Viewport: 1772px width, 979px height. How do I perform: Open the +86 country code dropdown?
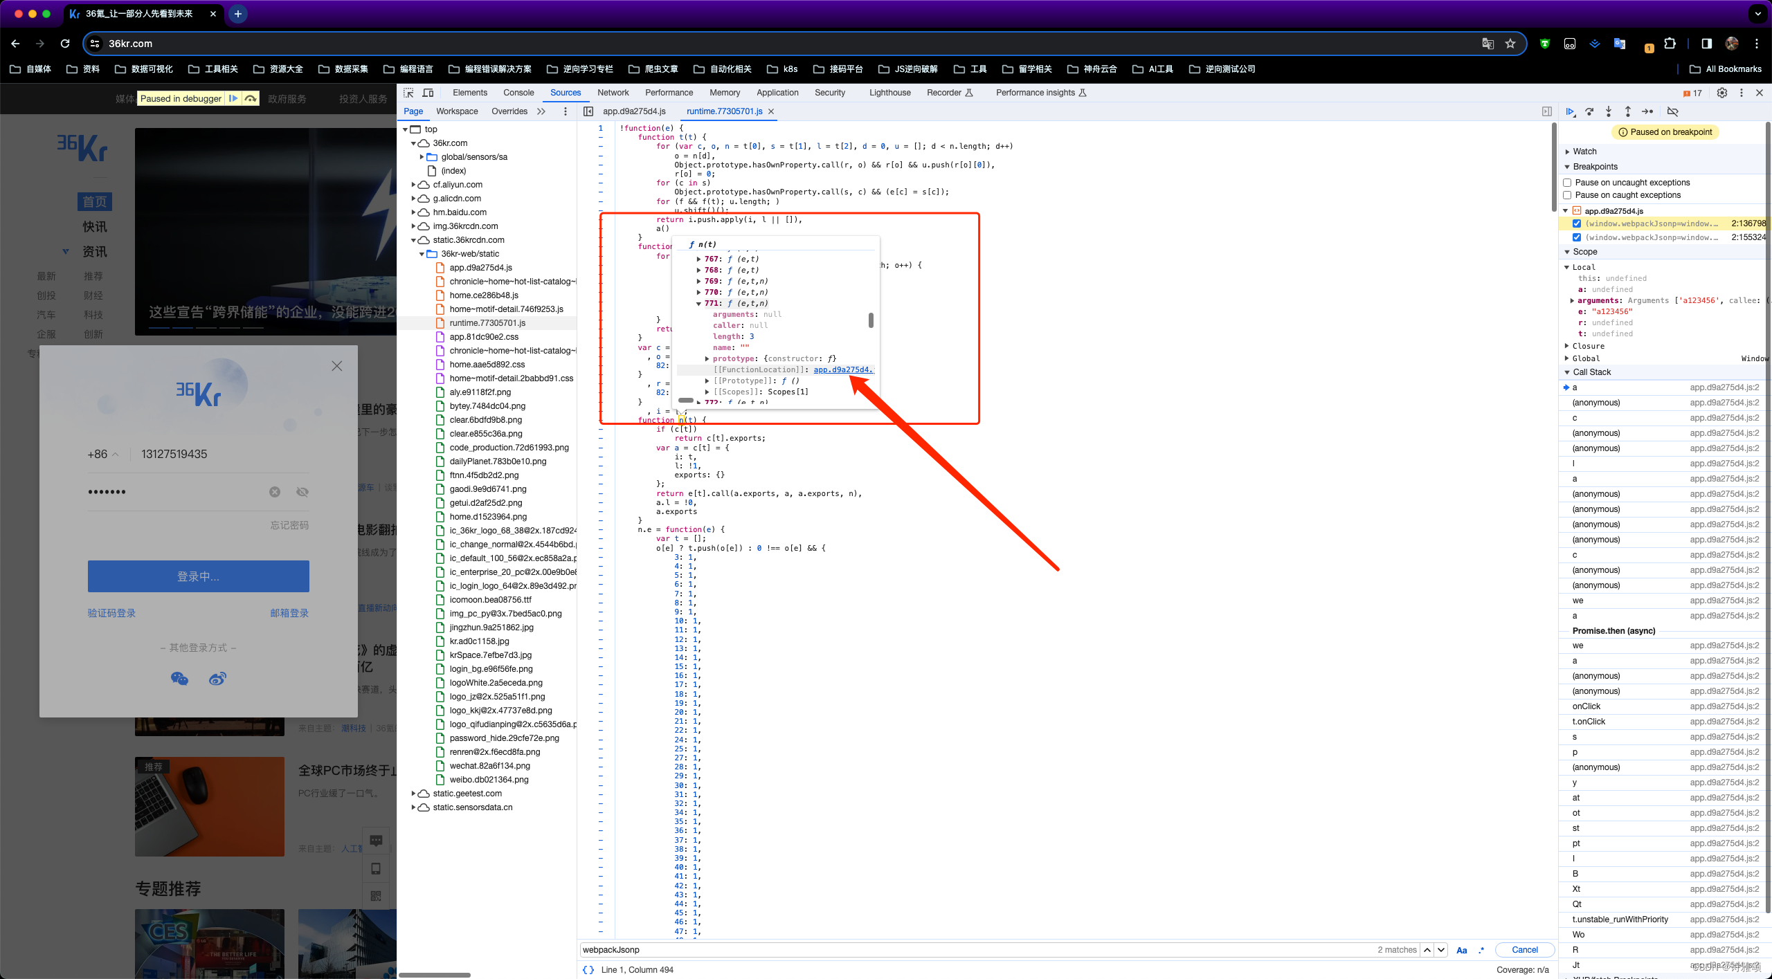pos(103,455)
